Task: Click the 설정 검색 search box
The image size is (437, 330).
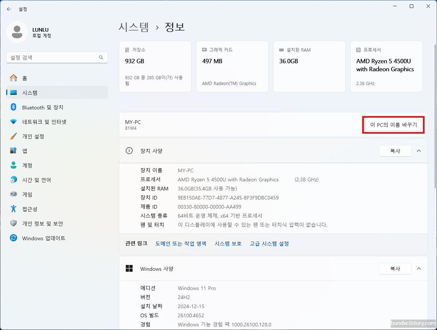Action: pyautogui.click(x=57, y=57)
